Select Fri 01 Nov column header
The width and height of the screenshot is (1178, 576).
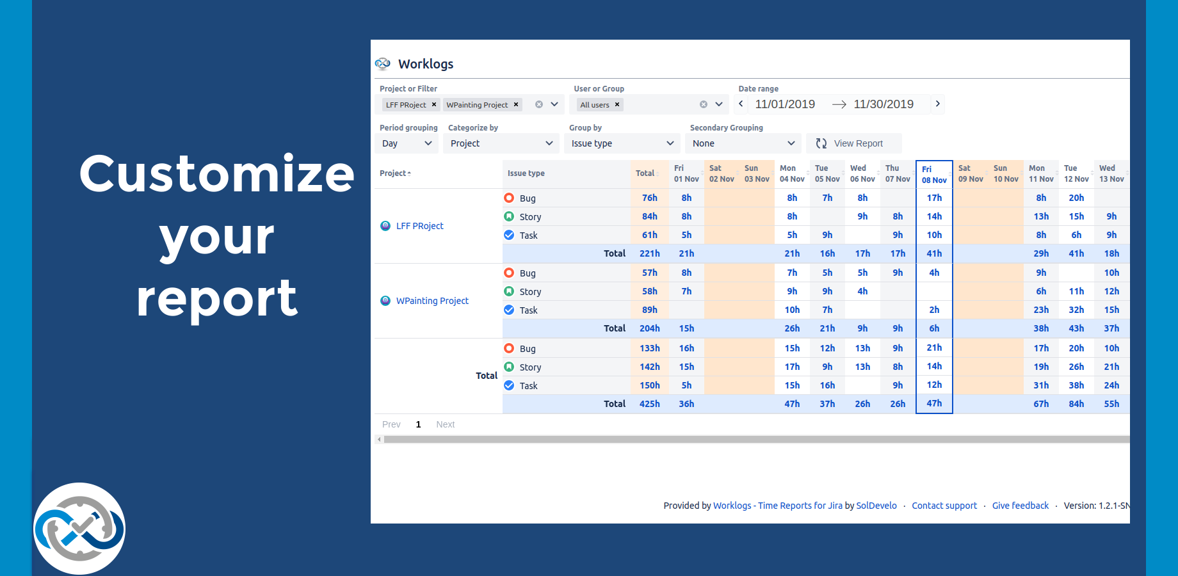[686, 173]
